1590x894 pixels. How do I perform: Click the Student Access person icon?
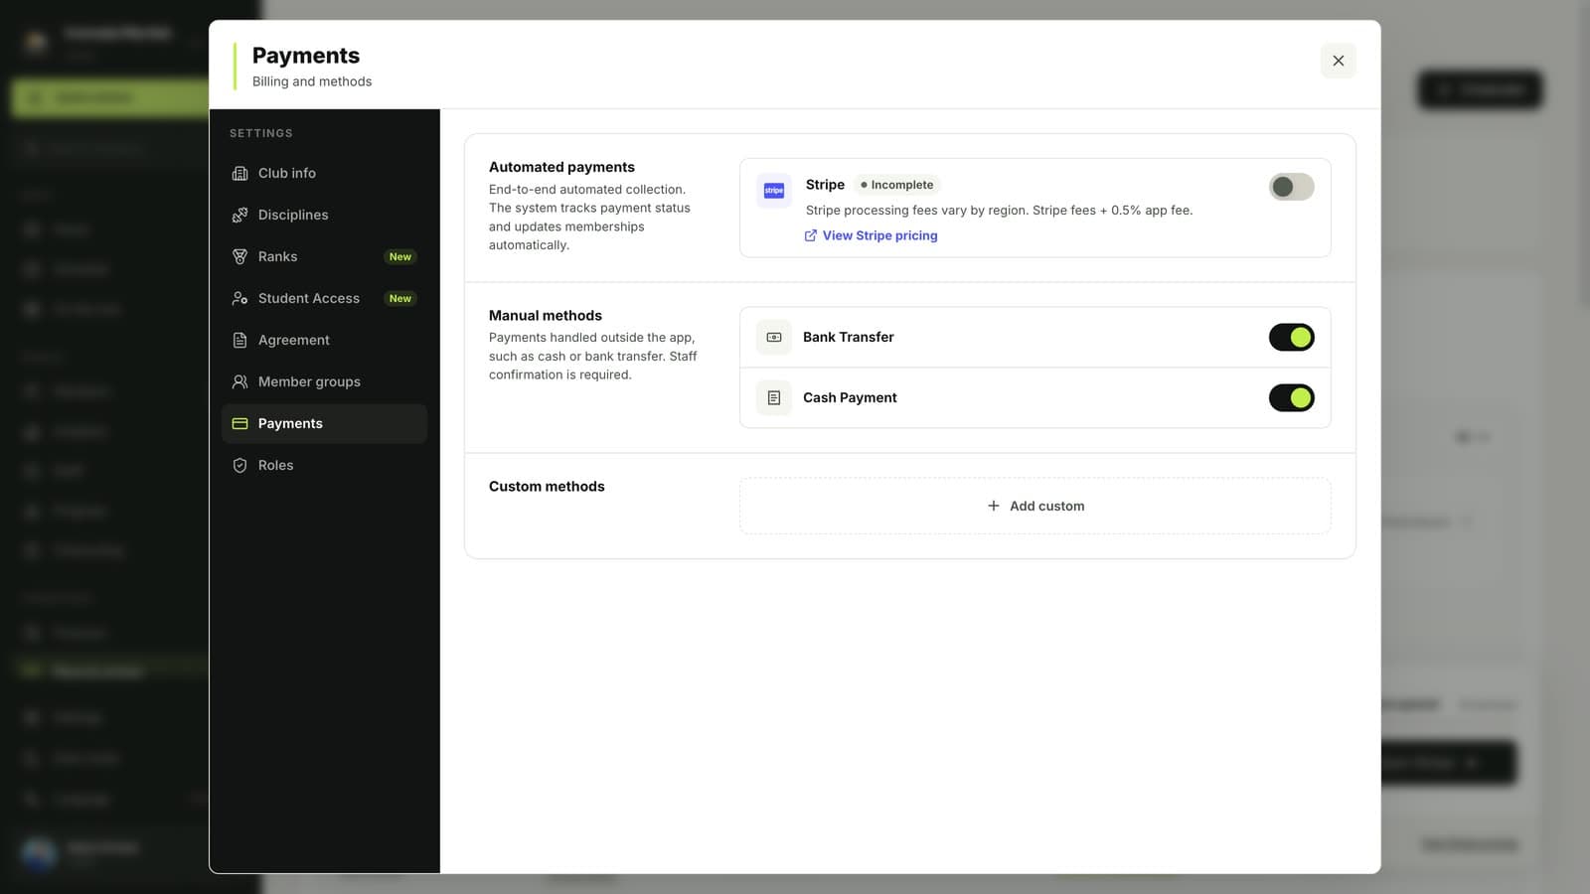[x=239, y=298]
